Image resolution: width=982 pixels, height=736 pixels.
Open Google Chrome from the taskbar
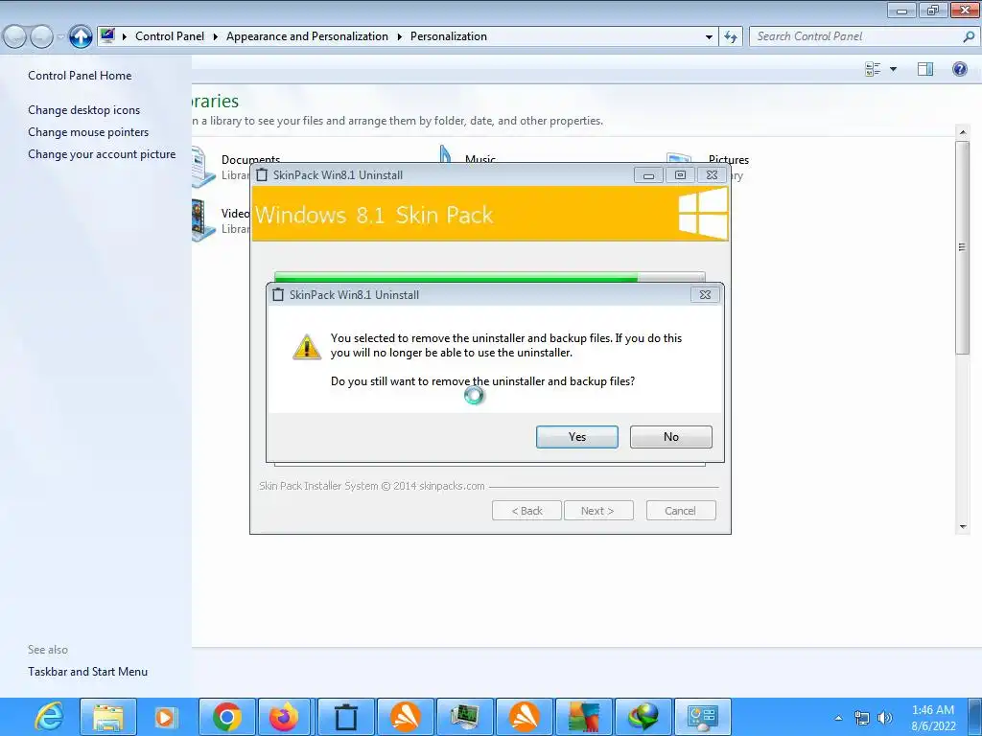tap(226, 717)
